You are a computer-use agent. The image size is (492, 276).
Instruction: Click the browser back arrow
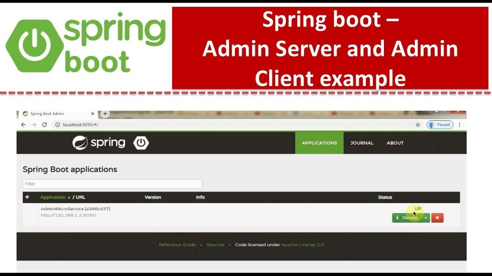(x=23, y=125)
